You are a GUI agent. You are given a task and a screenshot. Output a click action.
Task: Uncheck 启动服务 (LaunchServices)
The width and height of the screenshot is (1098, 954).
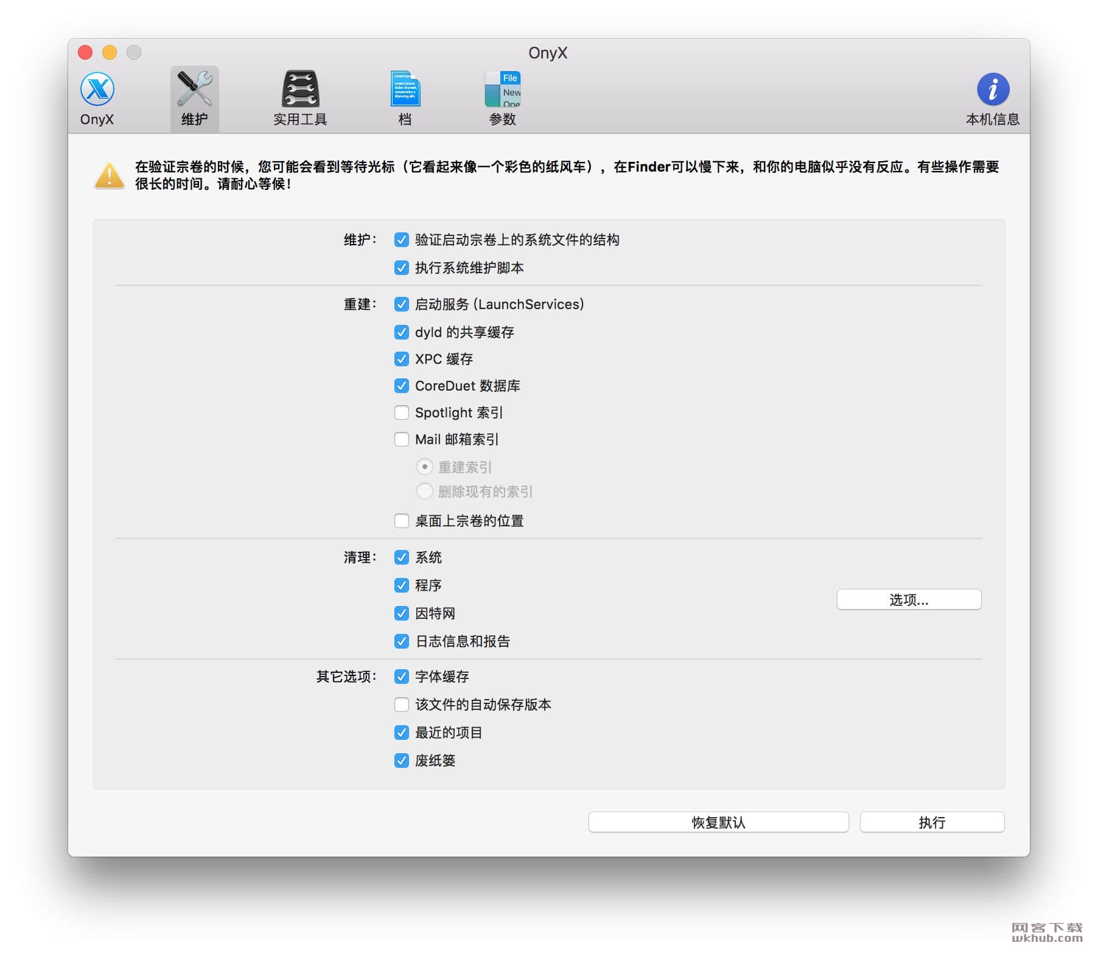coord(402,304)
